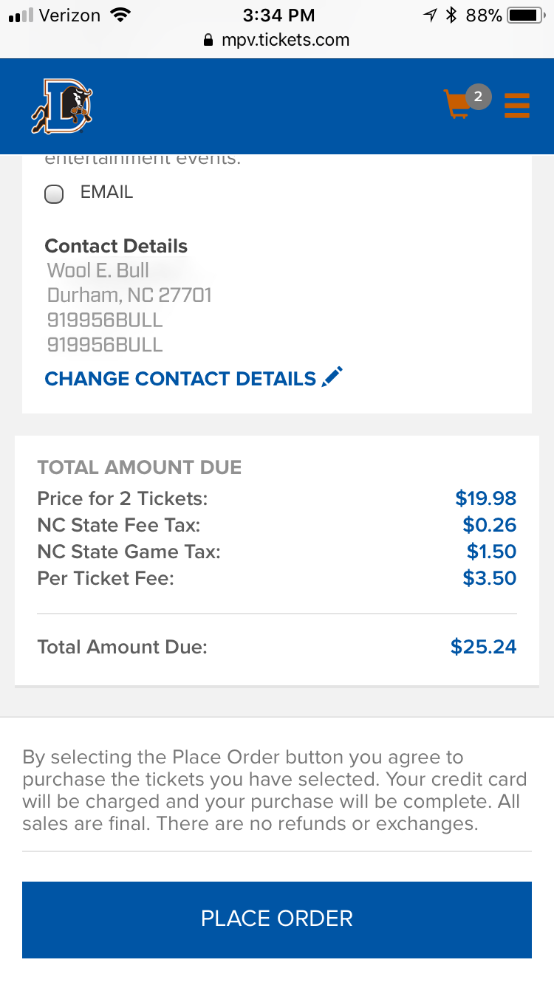Tap the location arrow icon

click(x=430, y=15)
